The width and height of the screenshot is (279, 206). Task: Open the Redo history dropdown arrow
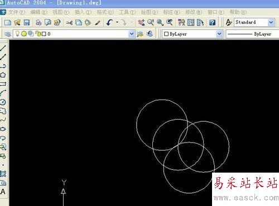tap(132, 22)
